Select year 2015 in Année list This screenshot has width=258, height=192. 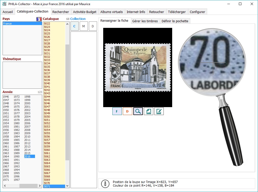(27, 153)
